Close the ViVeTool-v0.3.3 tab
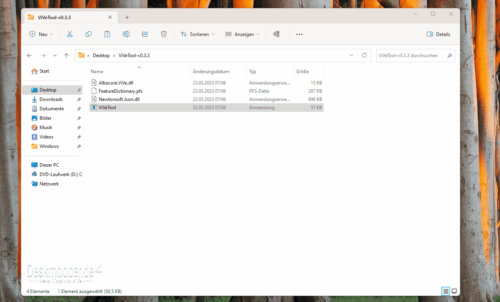 110,17
